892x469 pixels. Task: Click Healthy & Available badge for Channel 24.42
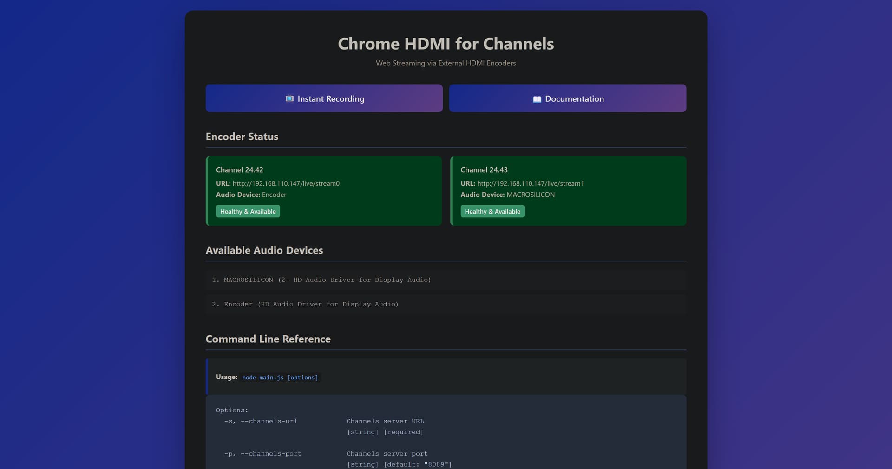click(x=248, y=211)
